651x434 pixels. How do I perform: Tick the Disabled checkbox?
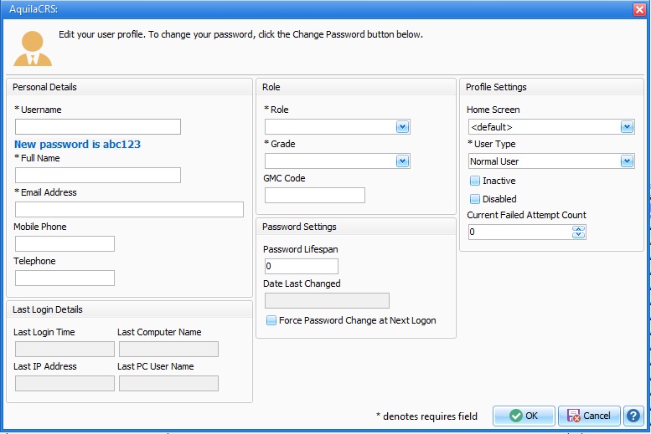(475, 199)
